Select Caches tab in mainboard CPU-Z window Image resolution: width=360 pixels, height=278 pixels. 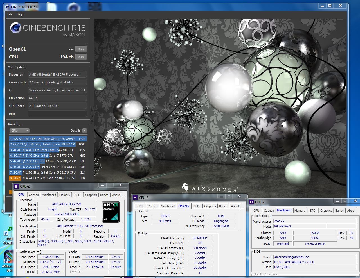pyautogui.click(x=269, y=211)
